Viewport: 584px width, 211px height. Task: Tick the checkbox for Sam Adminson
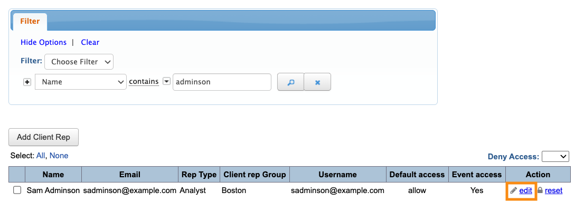17,190
